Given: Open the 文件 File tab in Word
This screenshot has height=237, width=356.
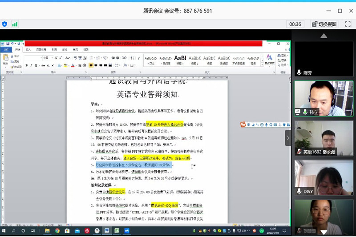Looking at the screenshot, I should [x=6, y=49].
